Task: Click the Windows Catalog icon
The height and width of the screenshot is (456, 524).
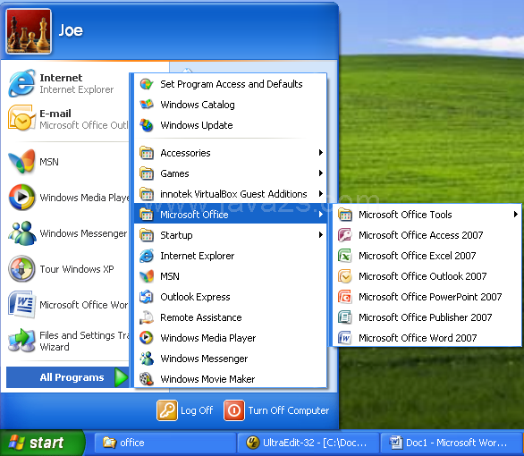Action: 147,105
